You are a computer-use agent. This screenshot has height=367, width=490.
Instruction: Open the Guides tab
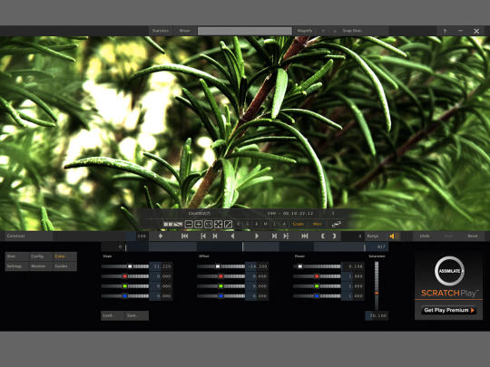click(64, 266)
